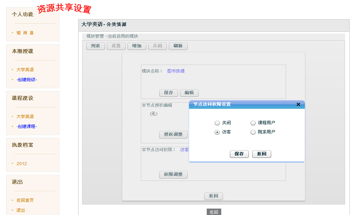
Task: Open 短消息 in the sidebar
Action: point(25,33)
